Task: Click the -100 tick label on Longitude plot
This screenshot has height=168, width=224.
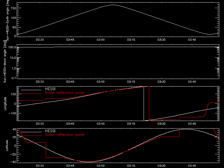Action: click(x=12, y=113)
